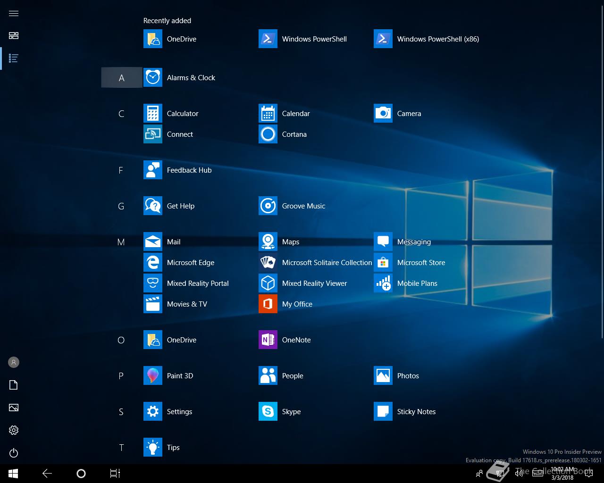The image size is (604, 483).
Task: Expand the hamburger menu at top left
Action: click(14, 13)
